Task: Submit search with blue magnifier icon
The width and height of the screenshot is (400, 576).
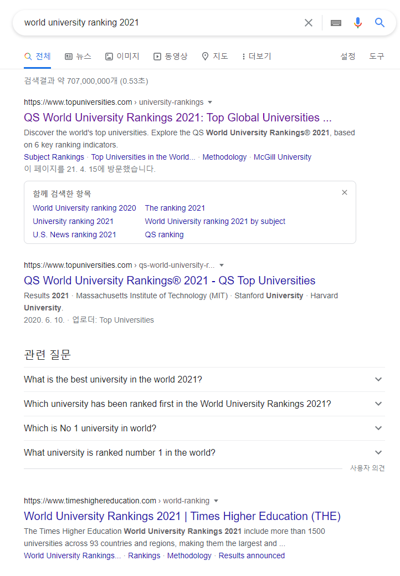Action: (380, 23)
